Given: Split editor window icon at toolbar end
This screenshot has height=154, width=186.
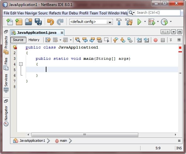Looking at the screenshot, I should click(x=179, y=40).
